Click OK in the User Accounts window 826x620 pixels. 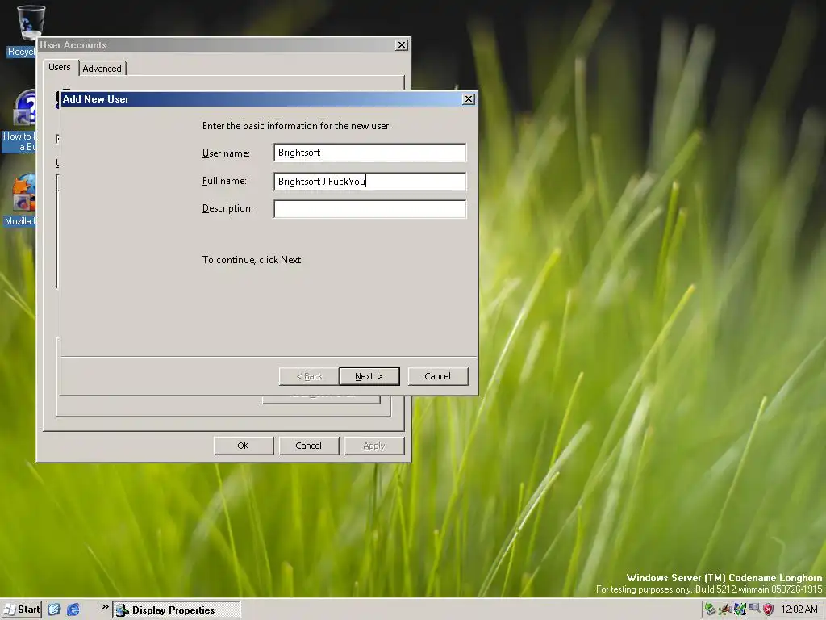click(x=244, y=446)
